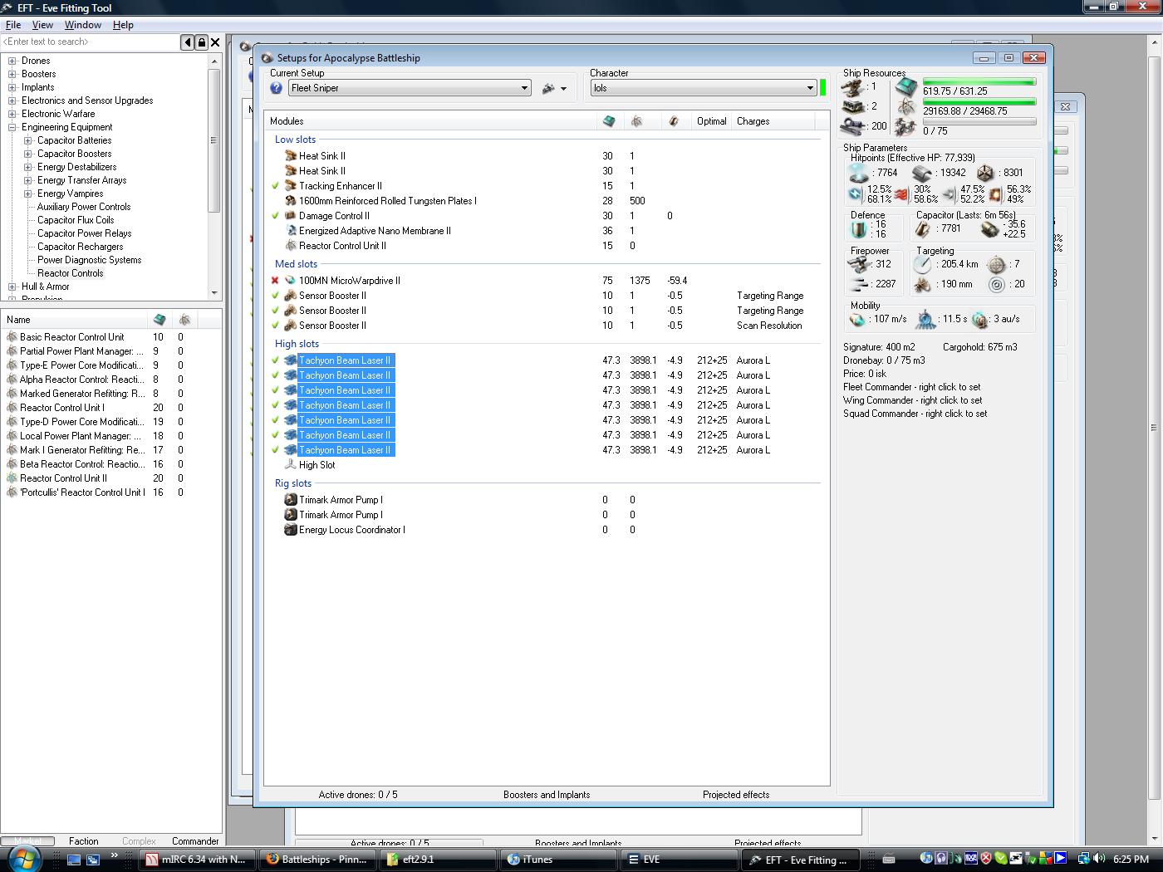
Task: Open the File menu
Action: (13, 25)
